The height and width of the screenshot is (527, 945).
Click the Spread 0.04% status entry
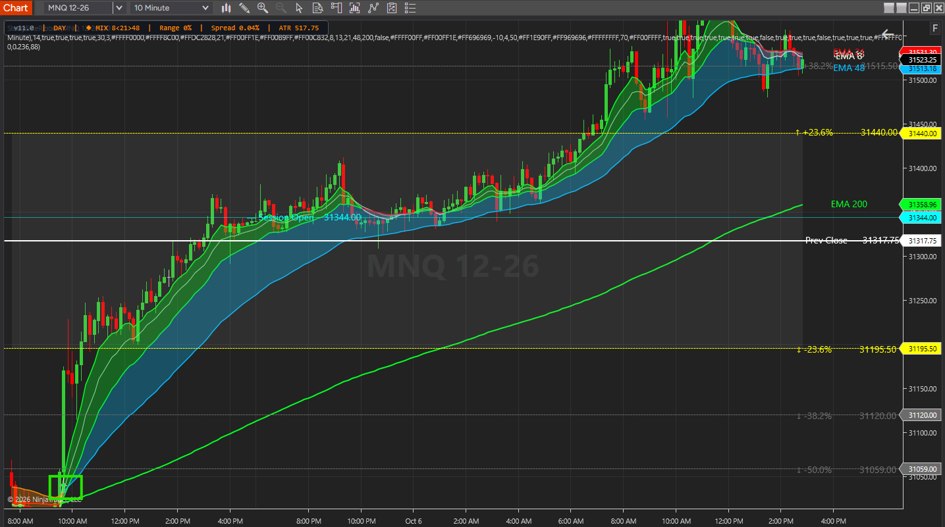click(235, 28)
